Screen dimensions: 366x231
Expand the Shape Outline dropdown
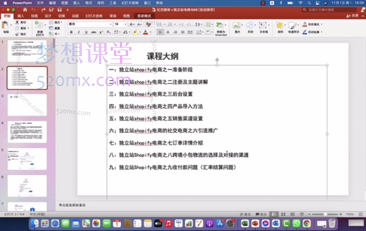(x=322, y=32)
